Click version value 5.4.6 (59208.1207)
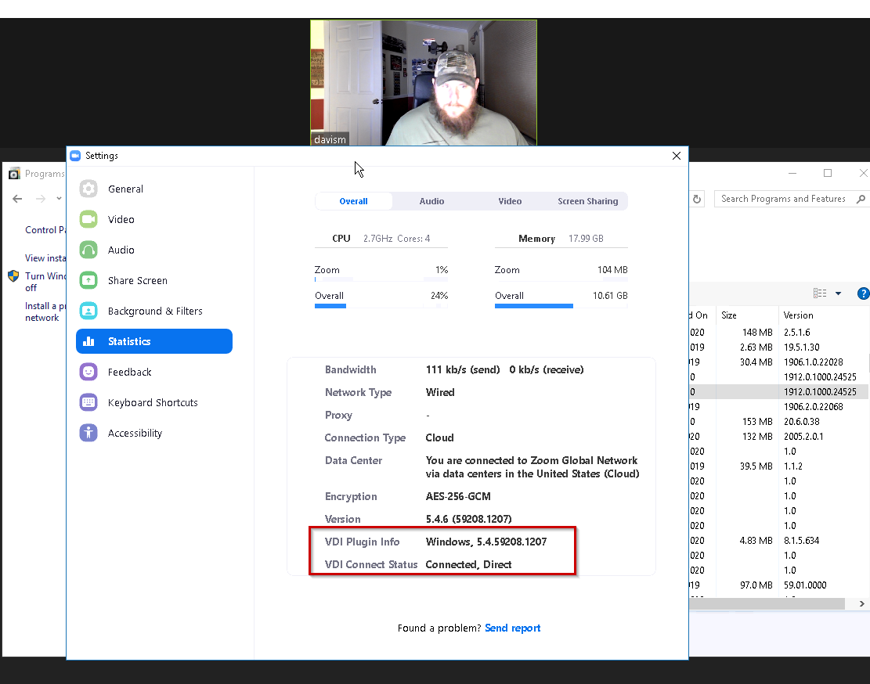 (x=469, y=520)
